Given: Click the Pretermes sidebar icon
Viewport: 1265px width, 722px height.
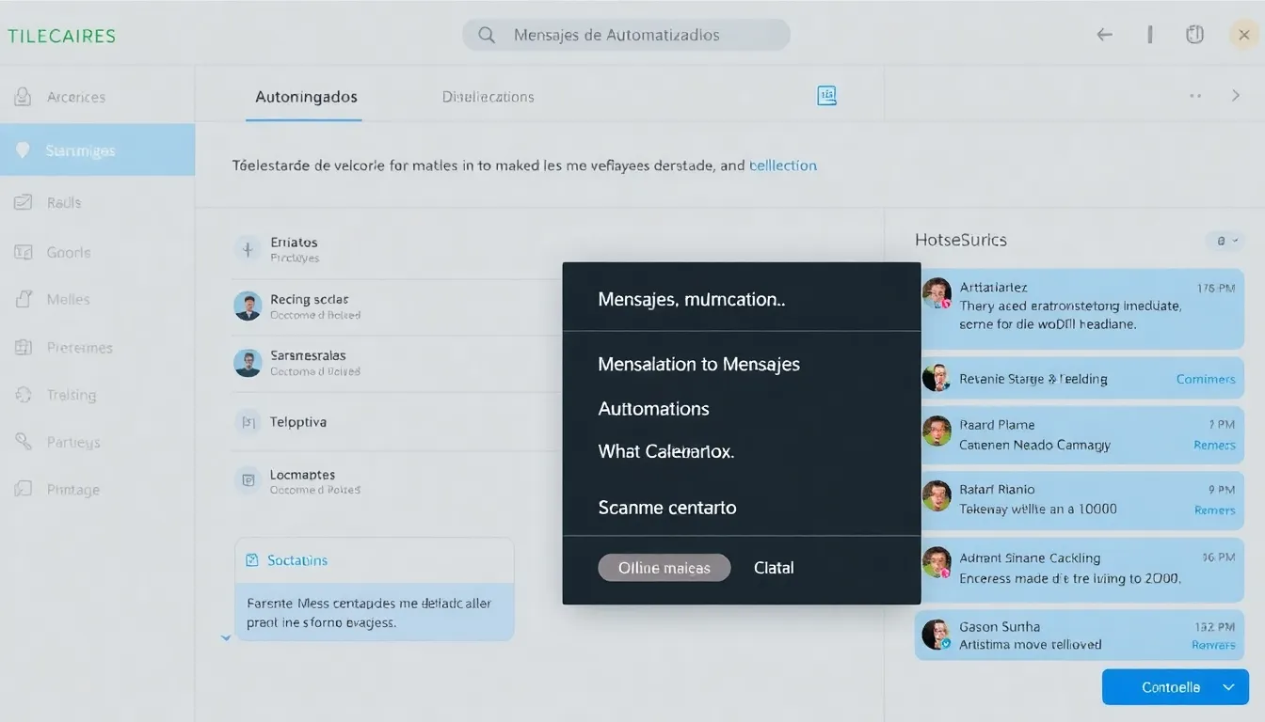Looking at the screenshot, I should 24,347.
